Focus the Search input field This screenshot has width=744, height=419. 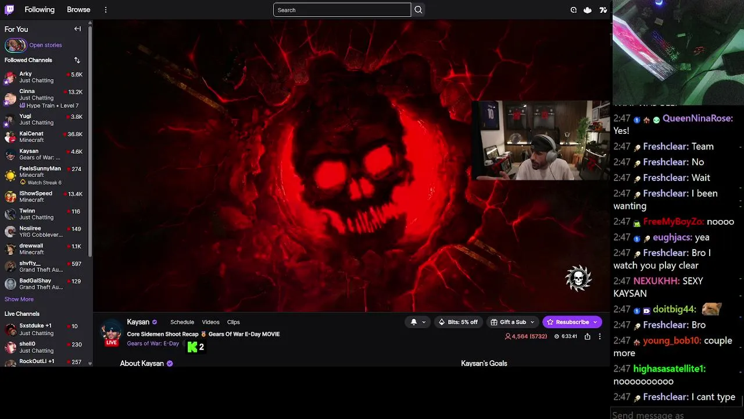(x=342, y=10)
